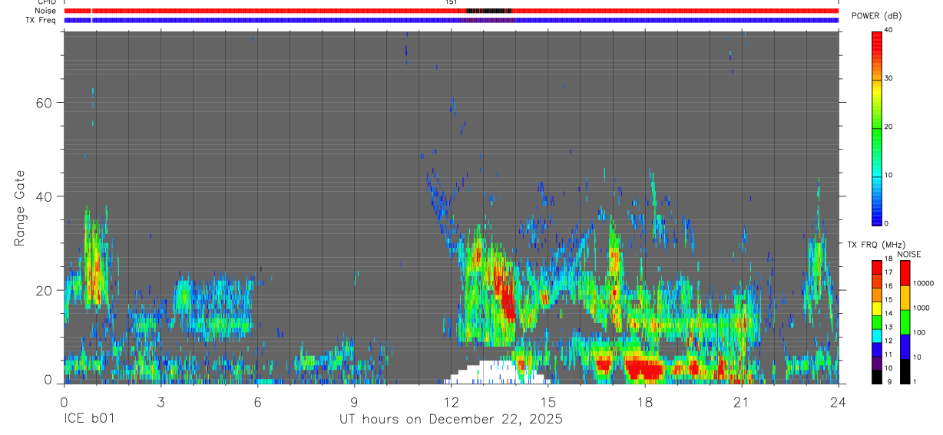Pick the black bottom segment of NOISE bar
The image size is (943, 435).
[x=905, y=371]
